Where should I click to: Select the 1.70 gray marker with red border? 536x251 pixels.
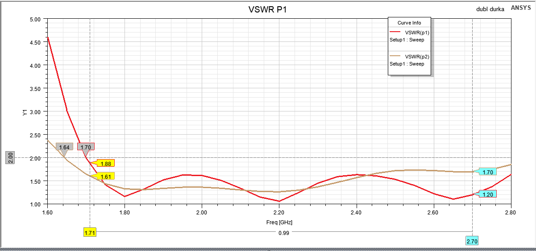click(x=86, y=147)
